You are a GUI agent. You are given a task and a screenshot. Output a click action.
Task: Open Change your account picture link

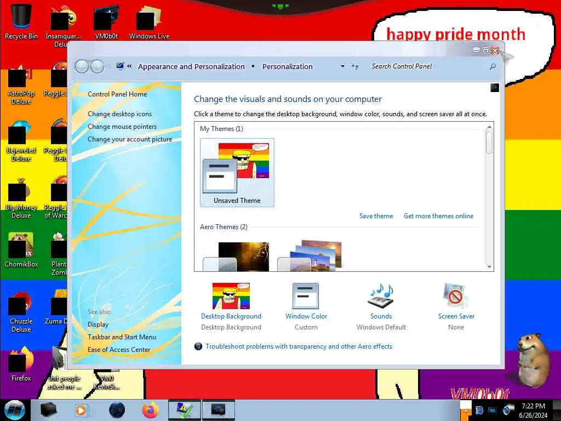(x=130, y=139)
